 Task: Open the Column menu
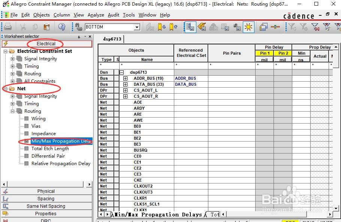[x=62, y=15]
